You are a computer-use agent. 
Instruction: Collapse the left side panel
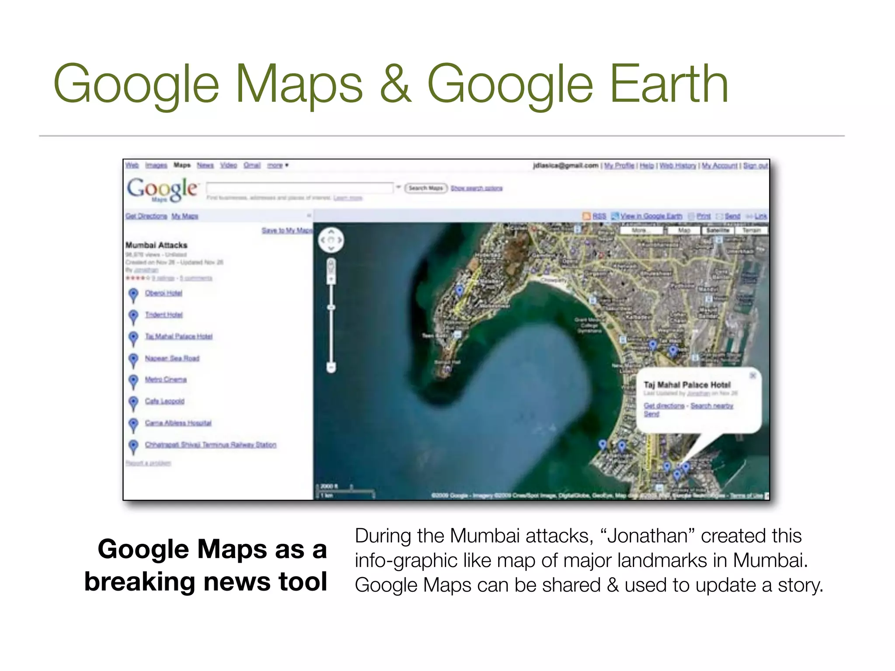pyautogui.click(x=309, y=216)
